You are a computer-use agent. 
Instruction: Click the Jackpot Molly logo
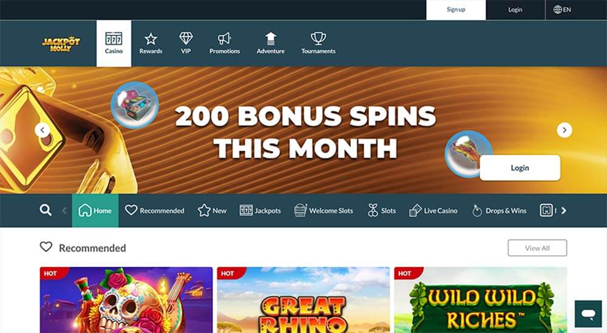pyautogui.click(x=61, y=44)
